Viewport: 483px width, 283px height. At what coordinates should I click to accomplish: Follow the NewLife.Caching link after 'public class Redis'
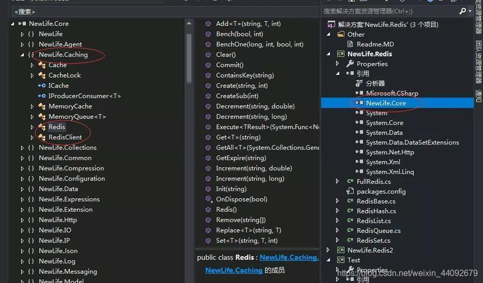click(289, 258)
